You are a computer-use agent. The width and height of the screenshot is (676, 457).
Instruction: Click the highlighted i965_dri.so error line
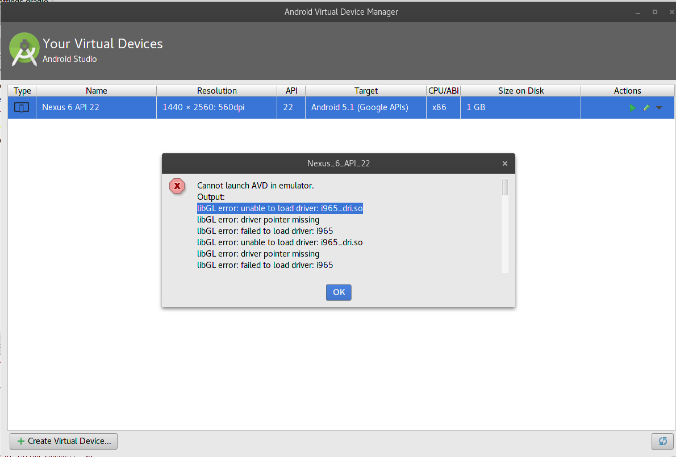pos(280,208)
